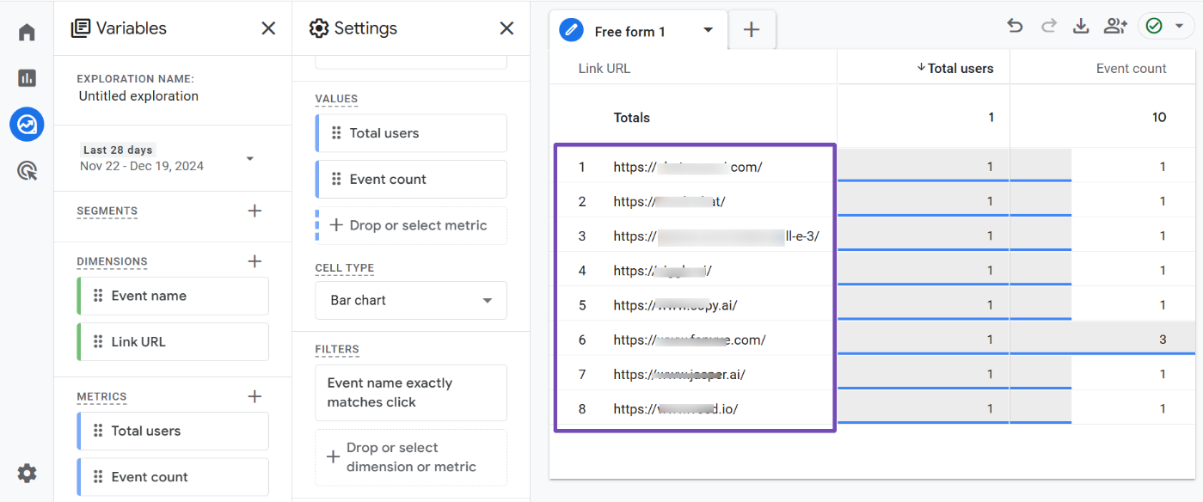1203x502 pixels.
Task: Open the Cell type Bar chart dropdown
Action: (x=411, y=301)
